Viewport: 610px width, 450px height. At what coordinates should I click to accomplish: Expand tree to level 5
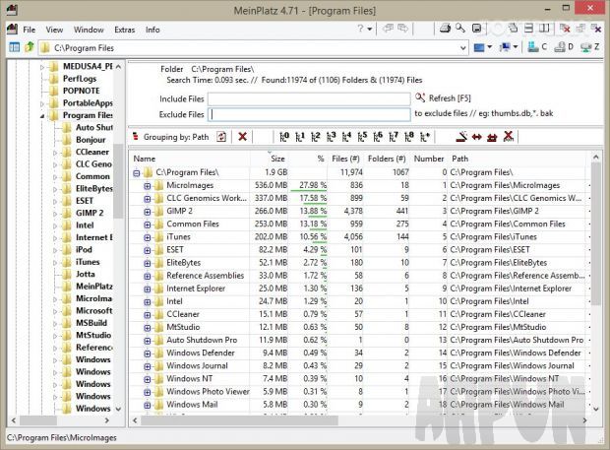[x=362, y=137]
